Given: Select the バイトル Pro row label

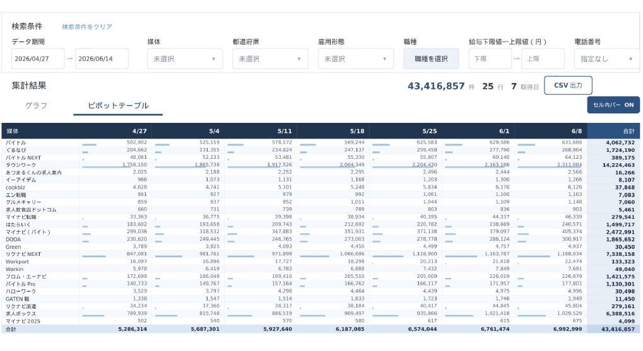Looking at the screenshot, I should pyautogui.click(x=20, y=284).
